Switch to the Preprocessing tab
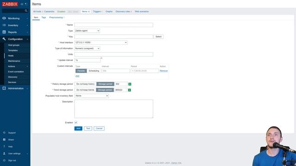The height and width of the screenshot is (166, 296). click(56, 18)
